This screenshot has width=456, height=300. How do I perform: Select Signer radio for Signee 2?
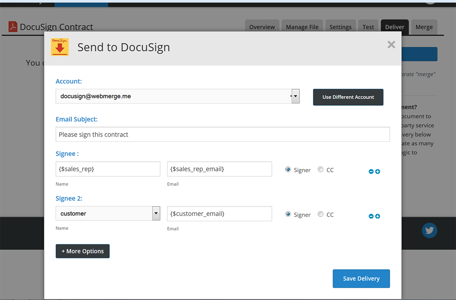tap(288, 214)
